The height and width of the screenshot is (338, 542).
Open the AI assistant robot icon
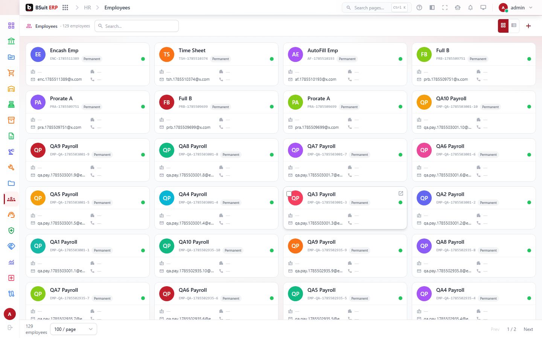coord(458,8)
